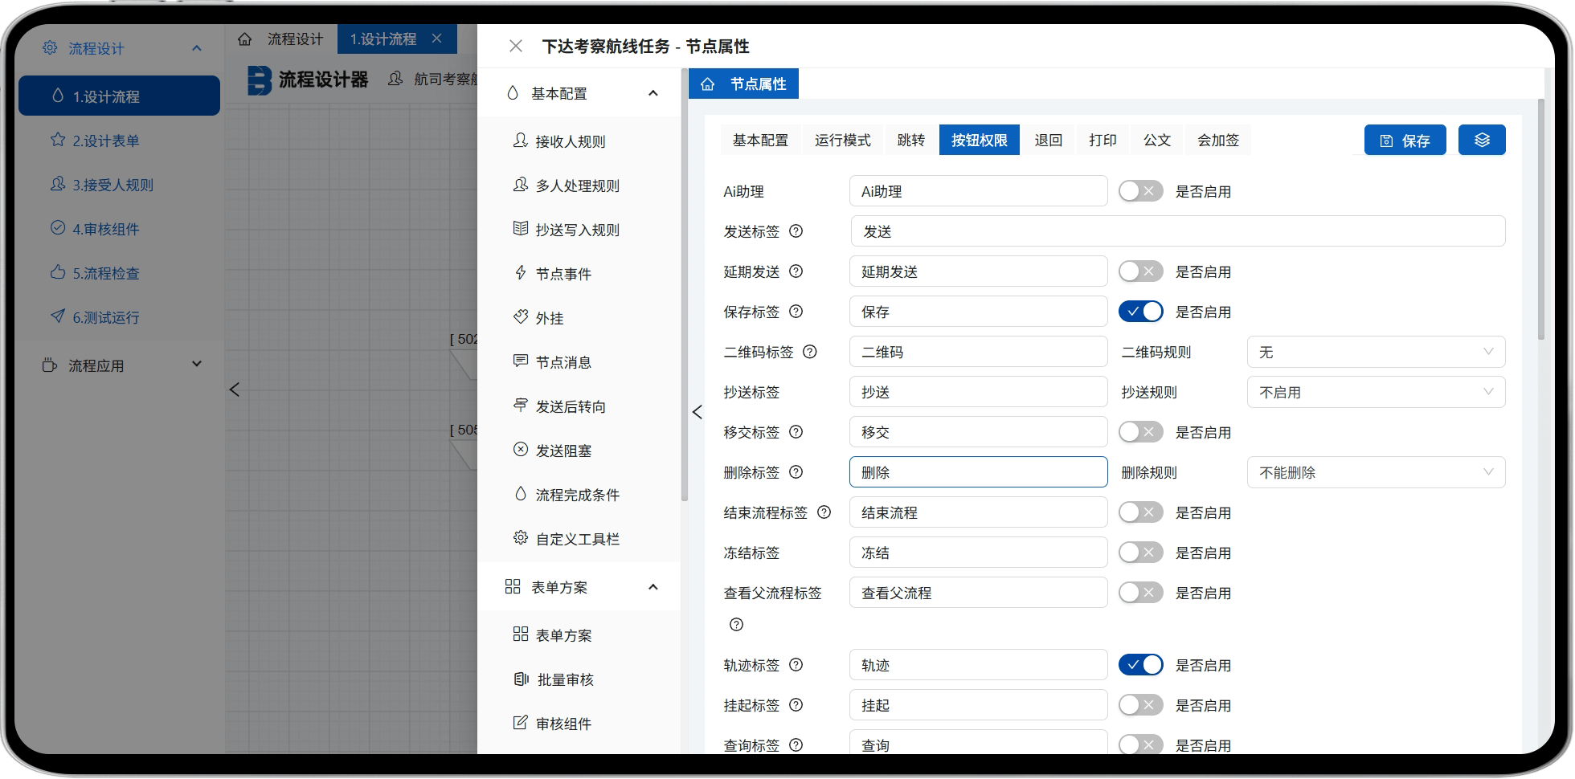Image resolution: width=1575 pixels, height=779 pixels.
Task: Expand the 流程应用 sidebar group
Action: coord(197,365)
